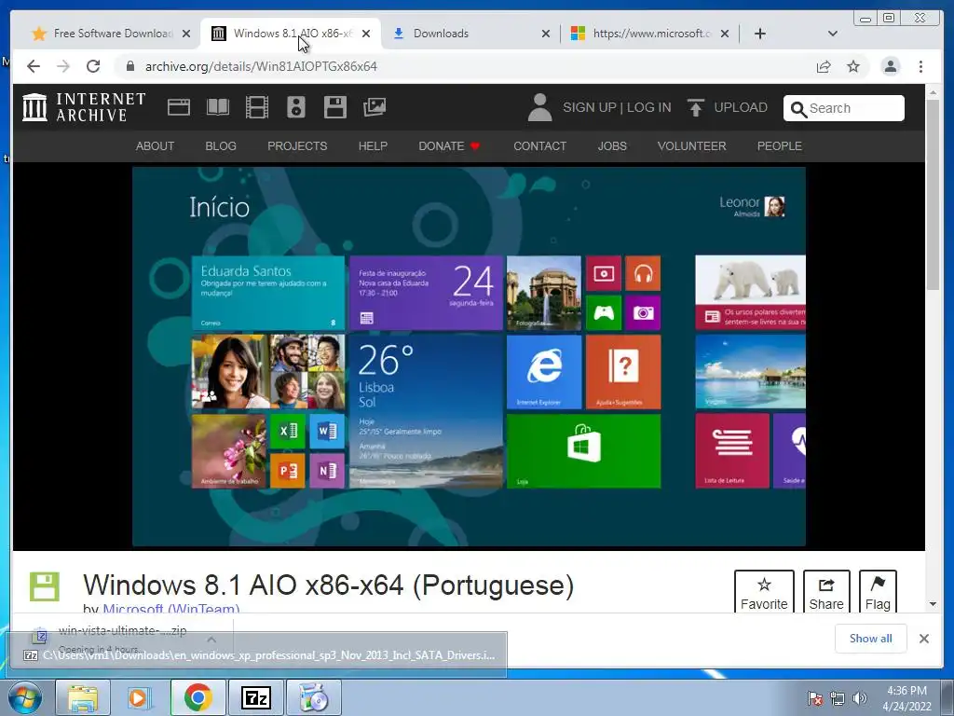This screenshot has width=954, height=716.
Task: Open the Chrome profile icon
Action: 891,66
